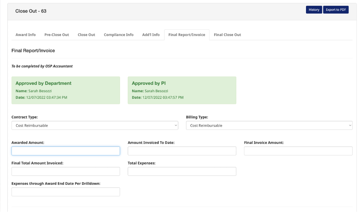This screenshot has height=212, width=364.
Task: Select the Final Total Amount Invoiced field
Action: [x=66, y=171]
